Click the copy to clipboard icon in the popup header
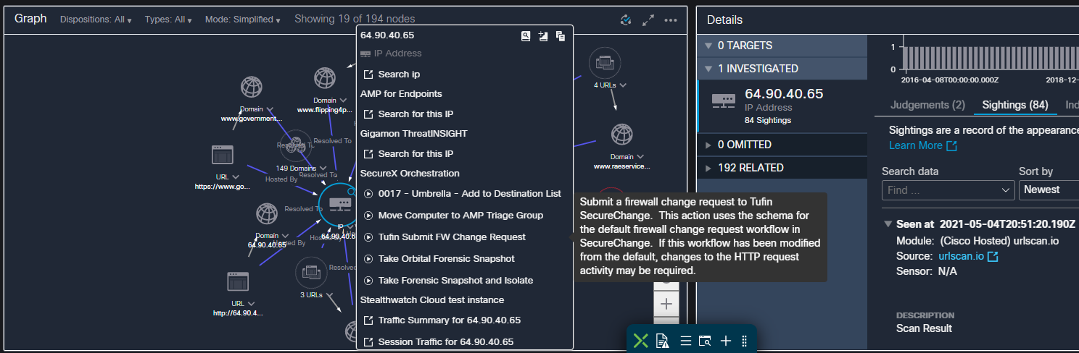This screenshot has width=1079, height=353. tap(561, 36)
